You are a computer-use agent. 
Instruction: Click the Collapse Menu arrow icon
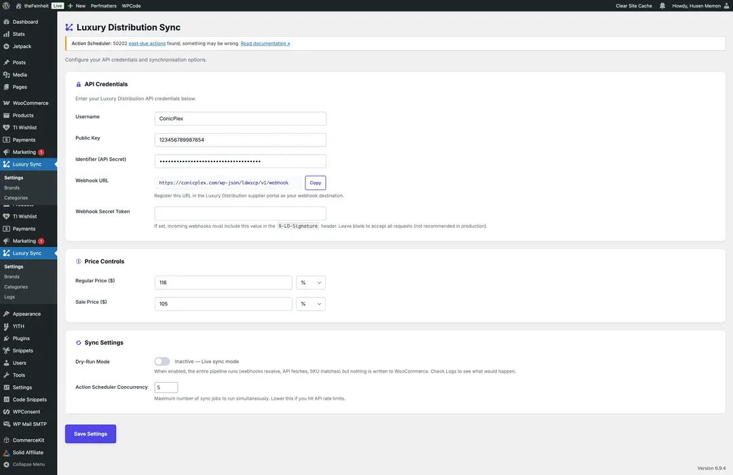6,465
